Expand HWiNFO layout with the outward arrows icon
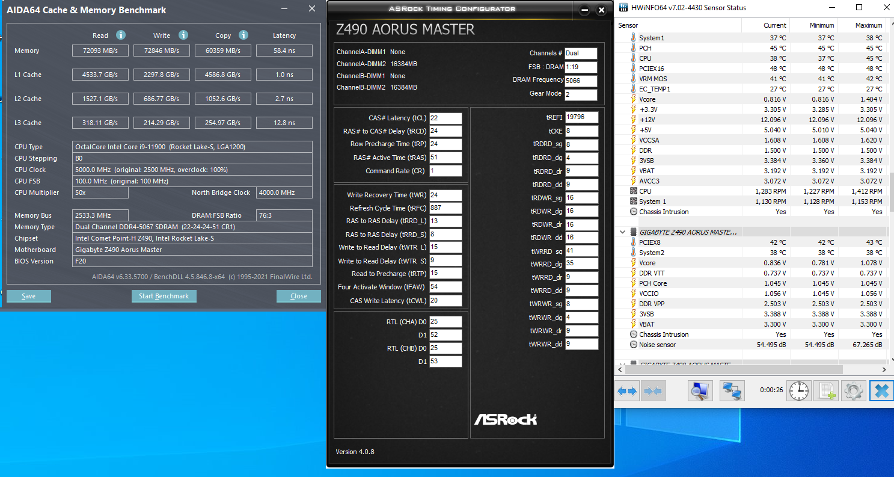The height and width of the screenshot is (477, 894). [x=627, y=391]
